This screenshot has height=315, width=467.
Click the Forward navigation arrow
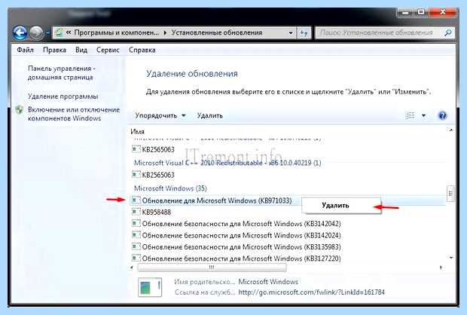click(x=37, y=33)
